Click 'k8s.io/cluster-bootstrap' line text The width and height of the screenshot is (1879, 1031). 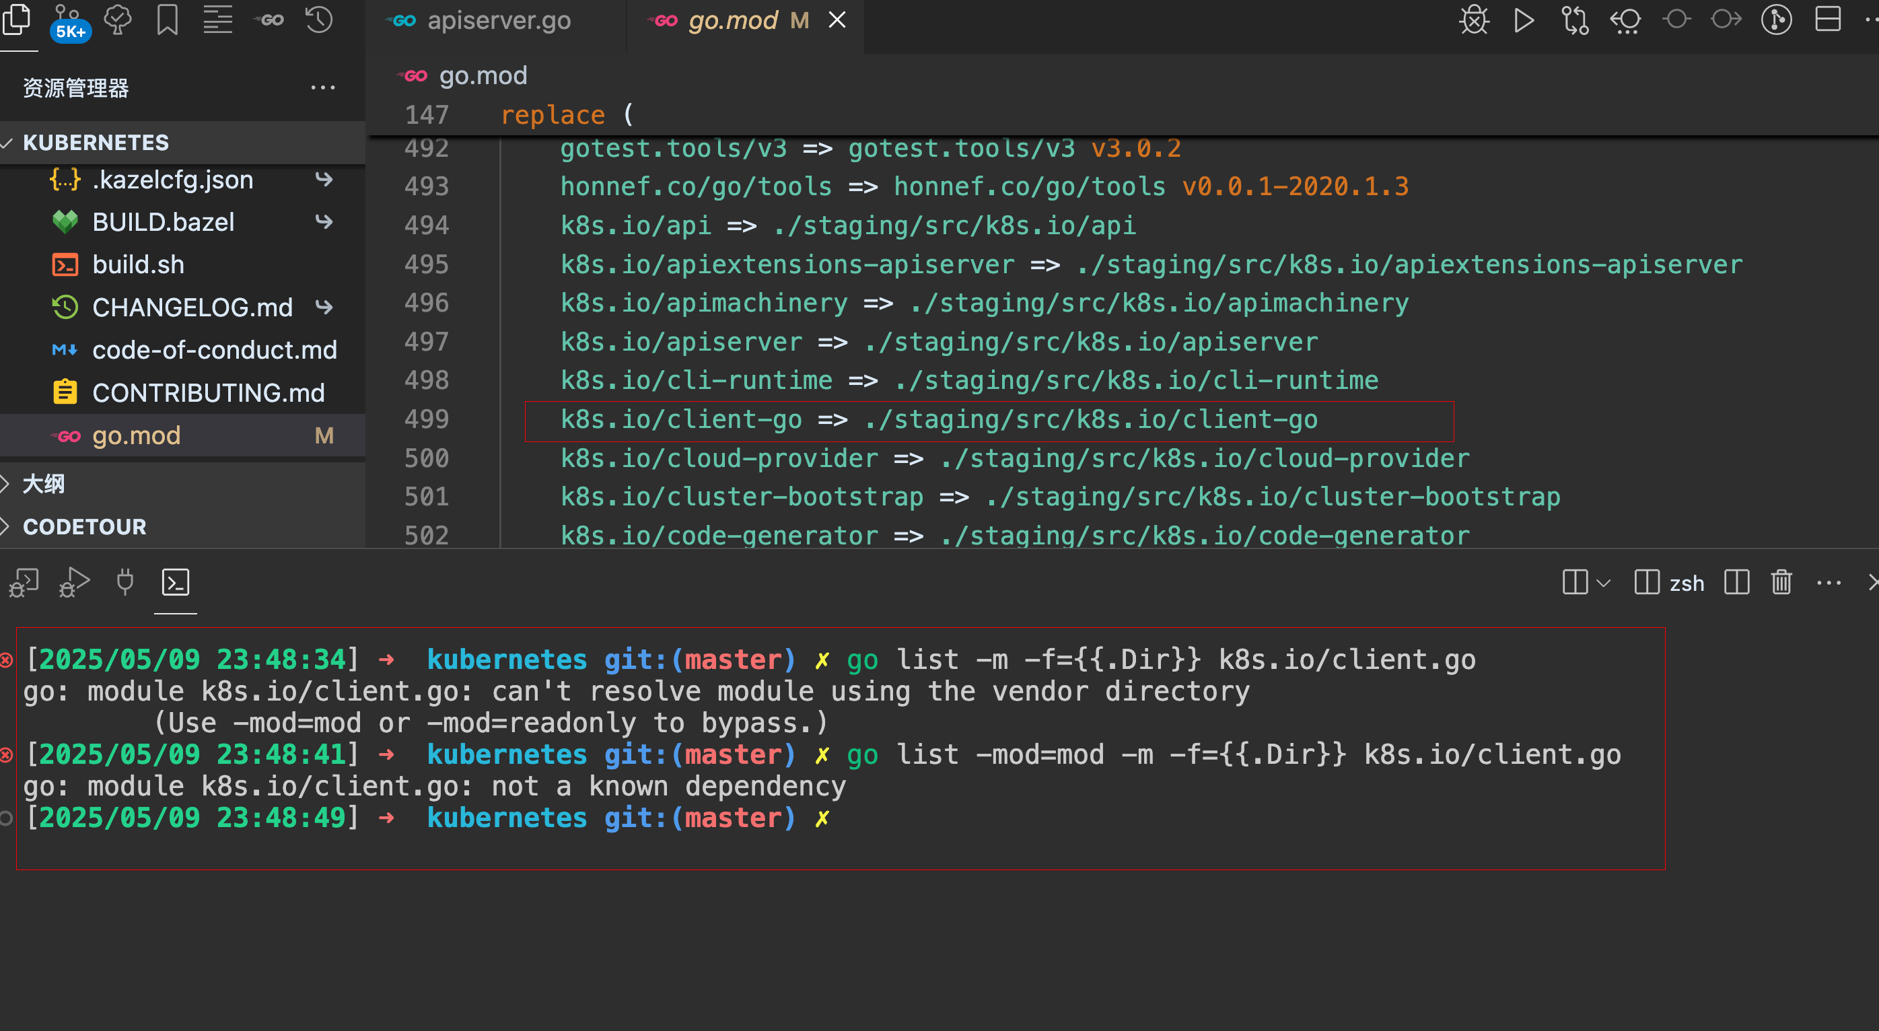tap(1060, 497)
